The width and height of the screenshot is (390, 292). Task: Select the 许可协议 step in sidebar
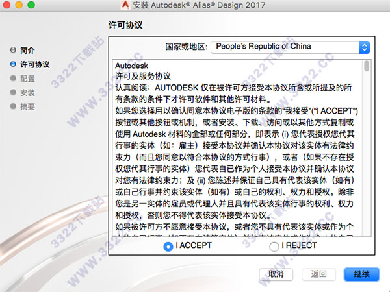coord(35,64)
